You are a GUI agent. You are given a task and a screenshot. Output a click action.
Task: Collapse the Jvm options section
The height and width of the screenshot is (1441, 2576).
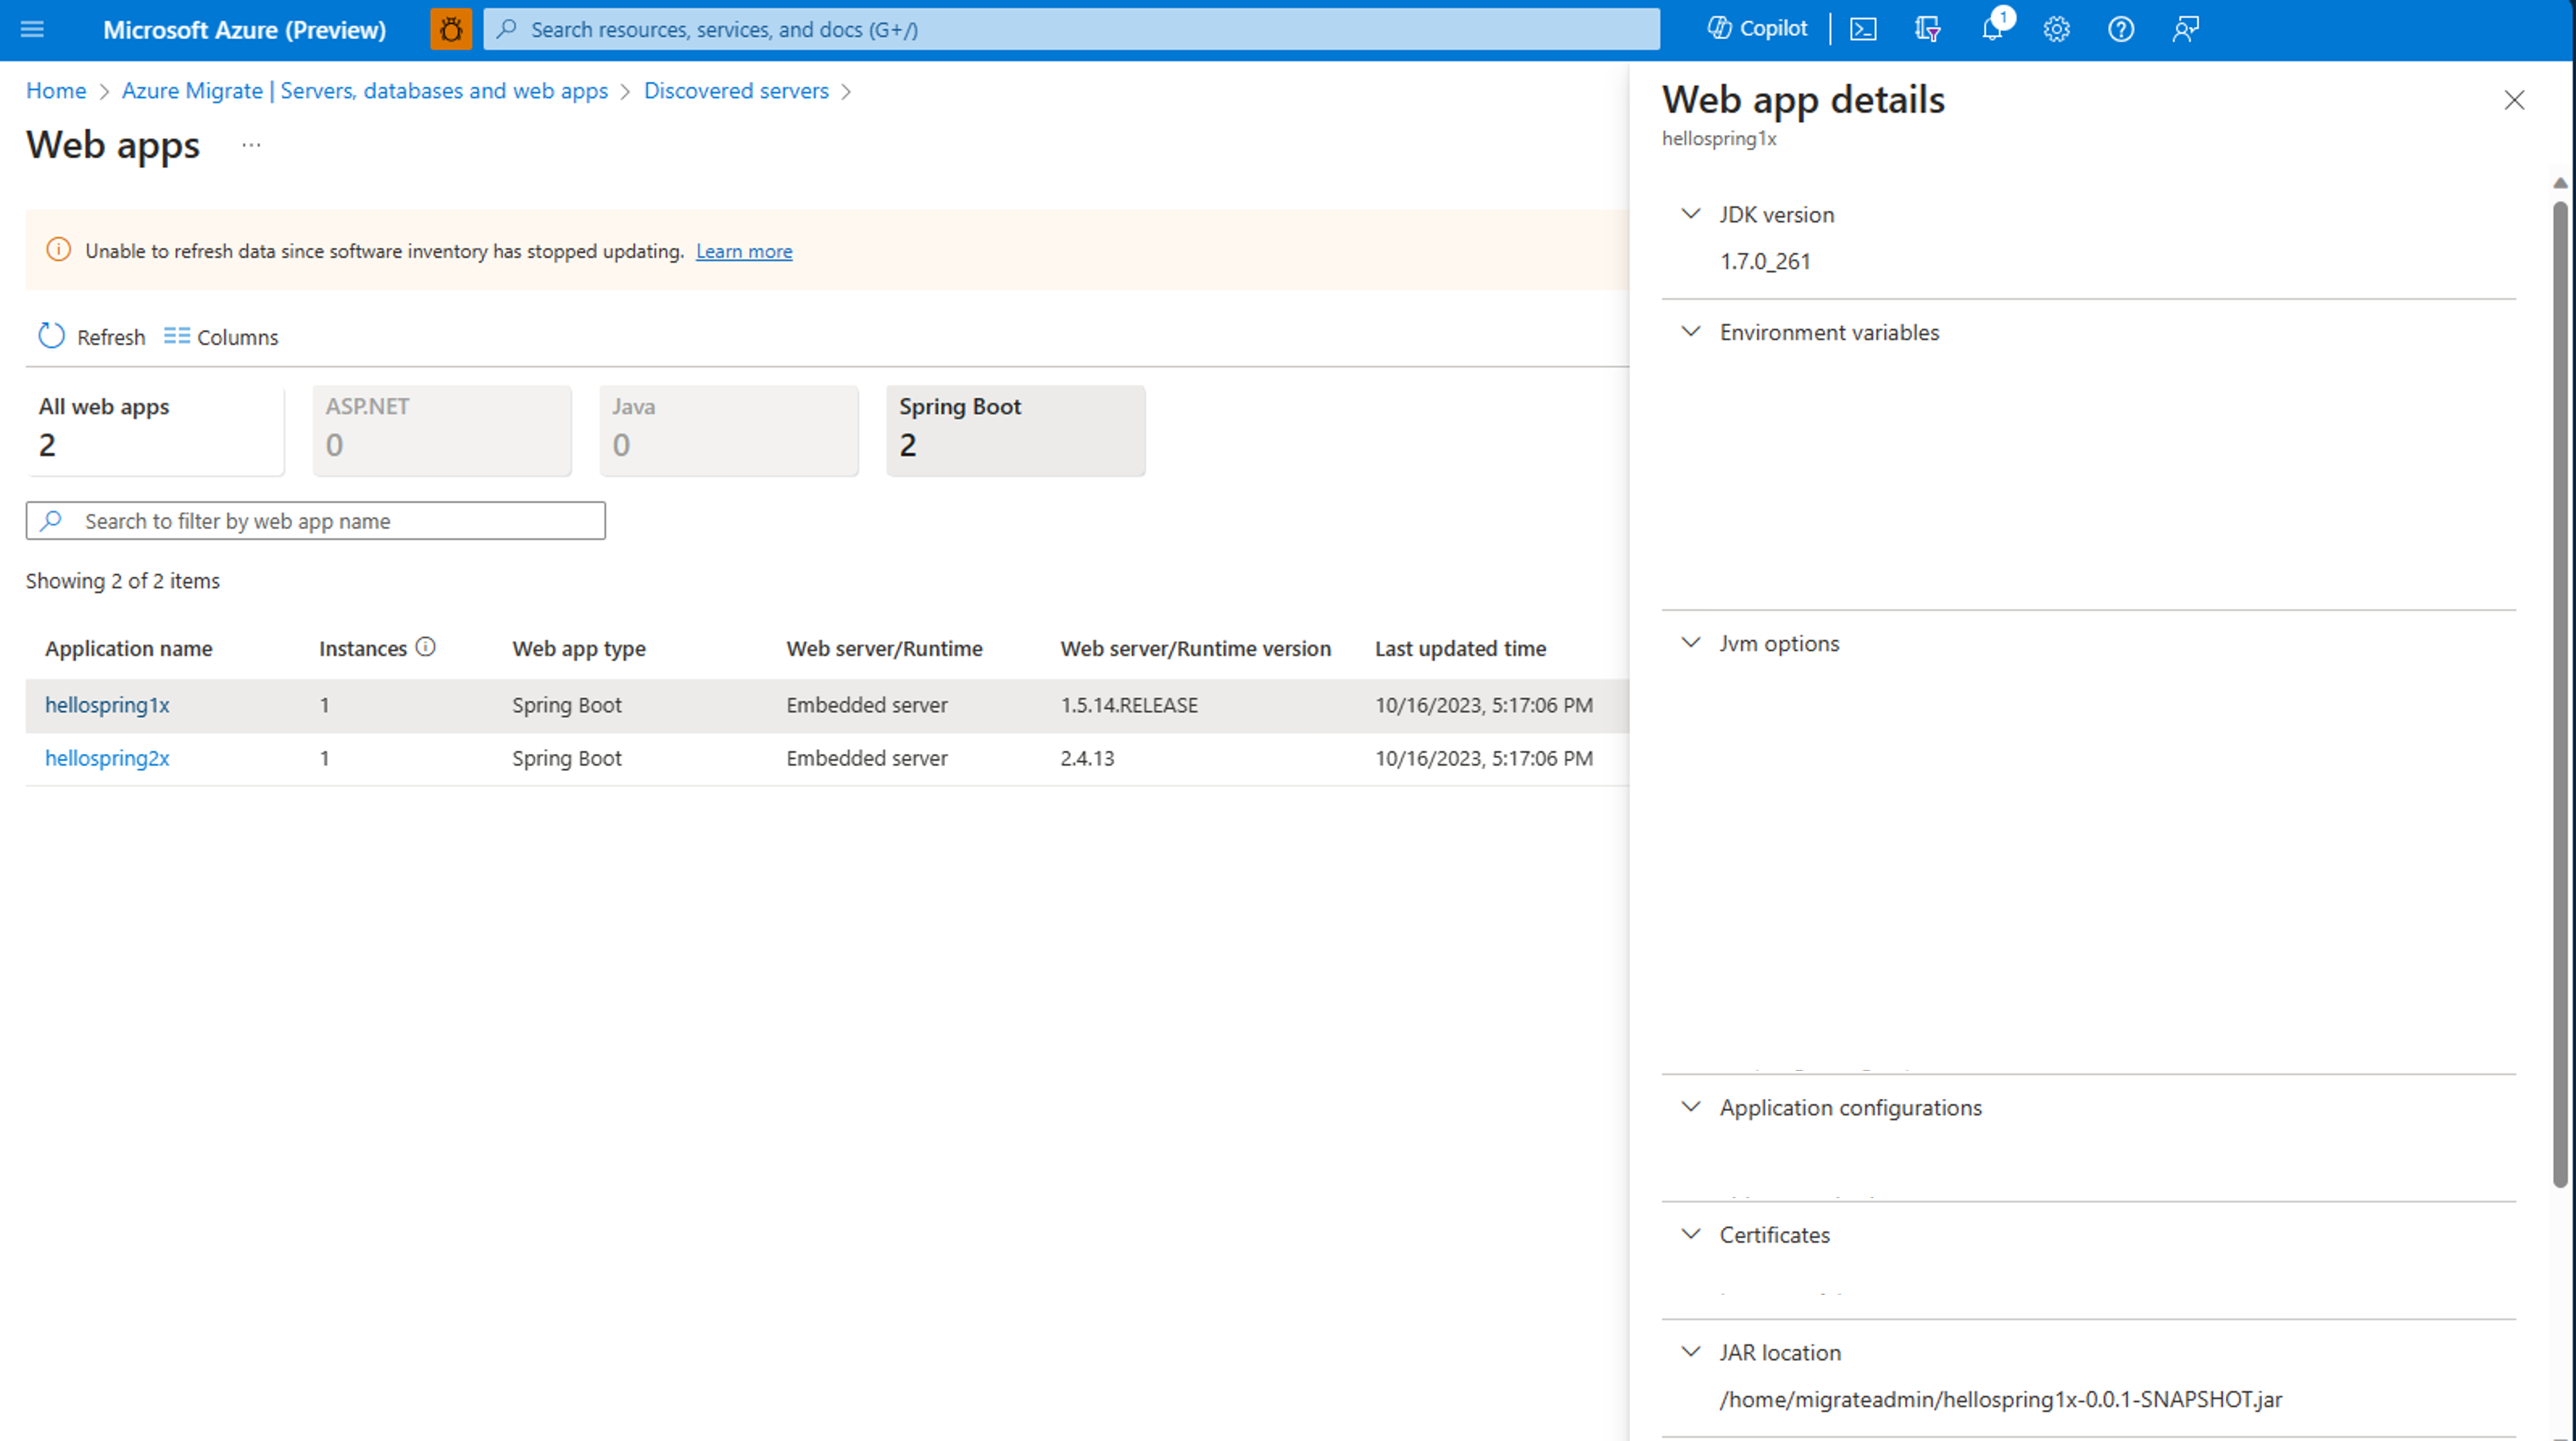point(1691,643)
